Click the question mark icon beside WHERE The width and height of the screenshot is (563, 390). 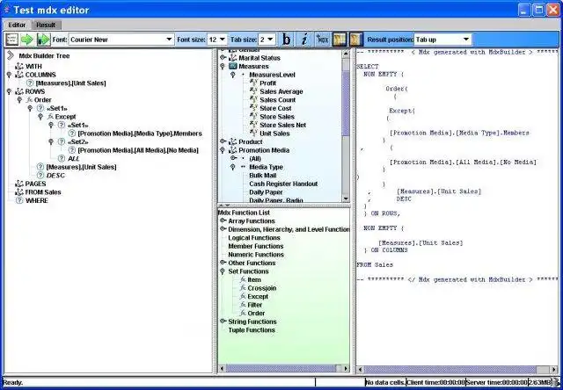pos(19,200)
